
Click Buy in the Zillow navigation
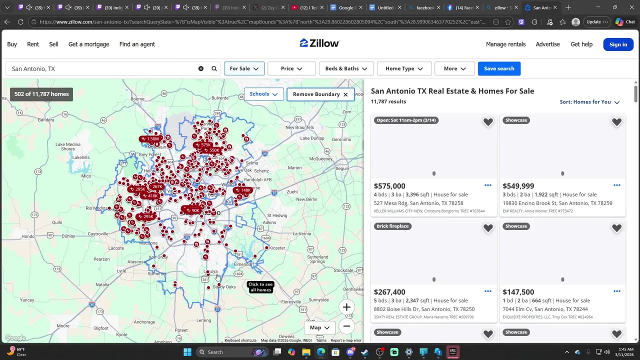(x=12, y=44)
